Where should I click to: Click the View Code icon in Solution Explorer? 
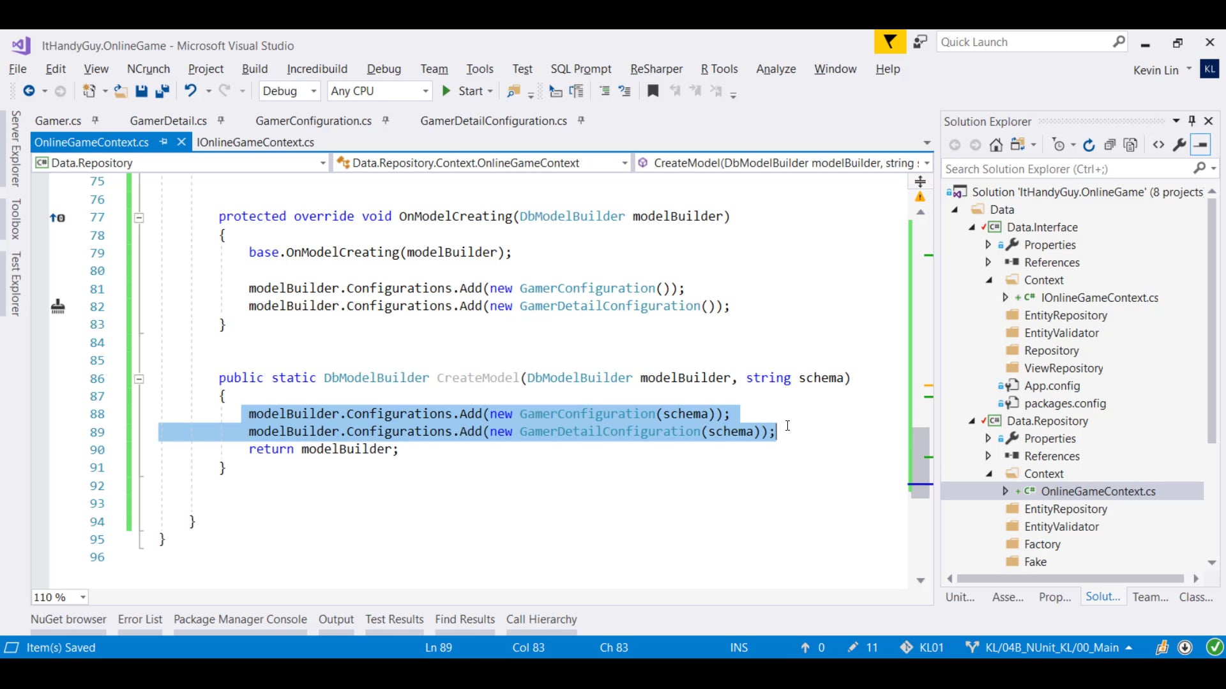1158,145
